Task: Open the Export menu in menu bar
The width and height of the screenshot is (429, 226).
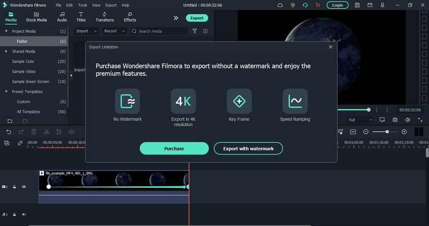Action: tap(111, 5)
